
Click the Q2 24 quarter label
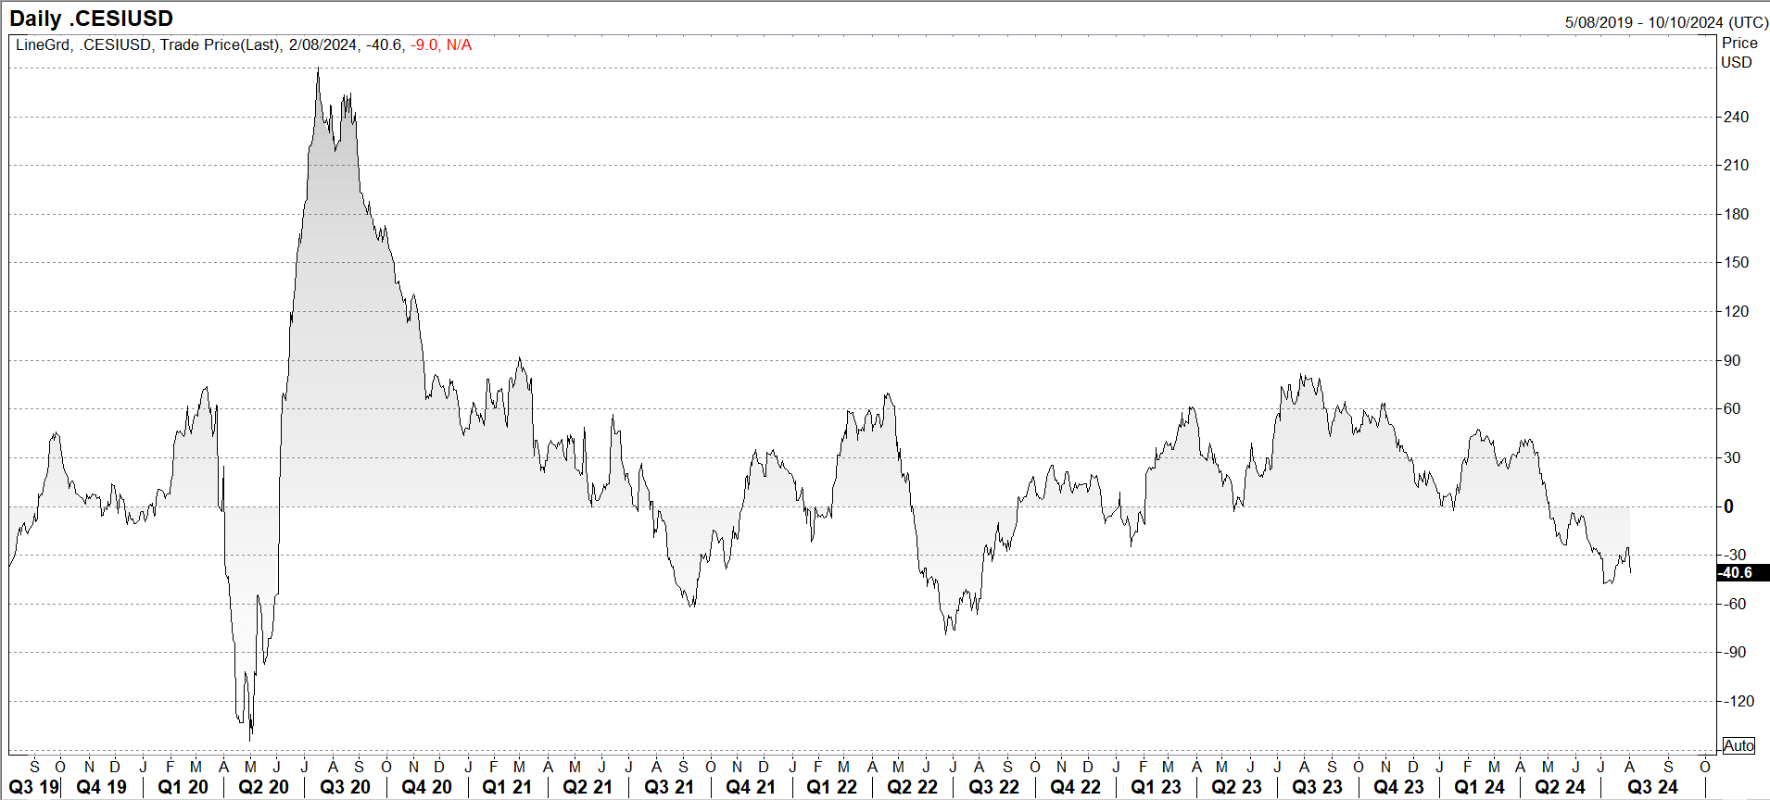click(x=1560, y=787)
